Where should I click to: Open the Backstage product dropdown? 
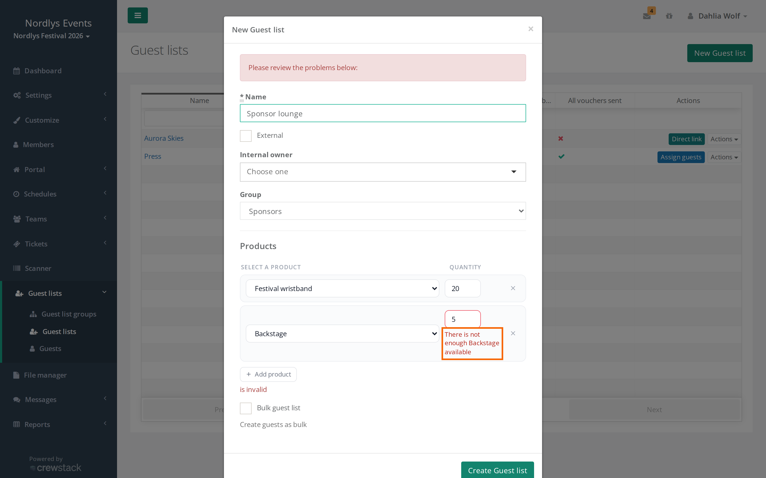(x=343, y=334)
